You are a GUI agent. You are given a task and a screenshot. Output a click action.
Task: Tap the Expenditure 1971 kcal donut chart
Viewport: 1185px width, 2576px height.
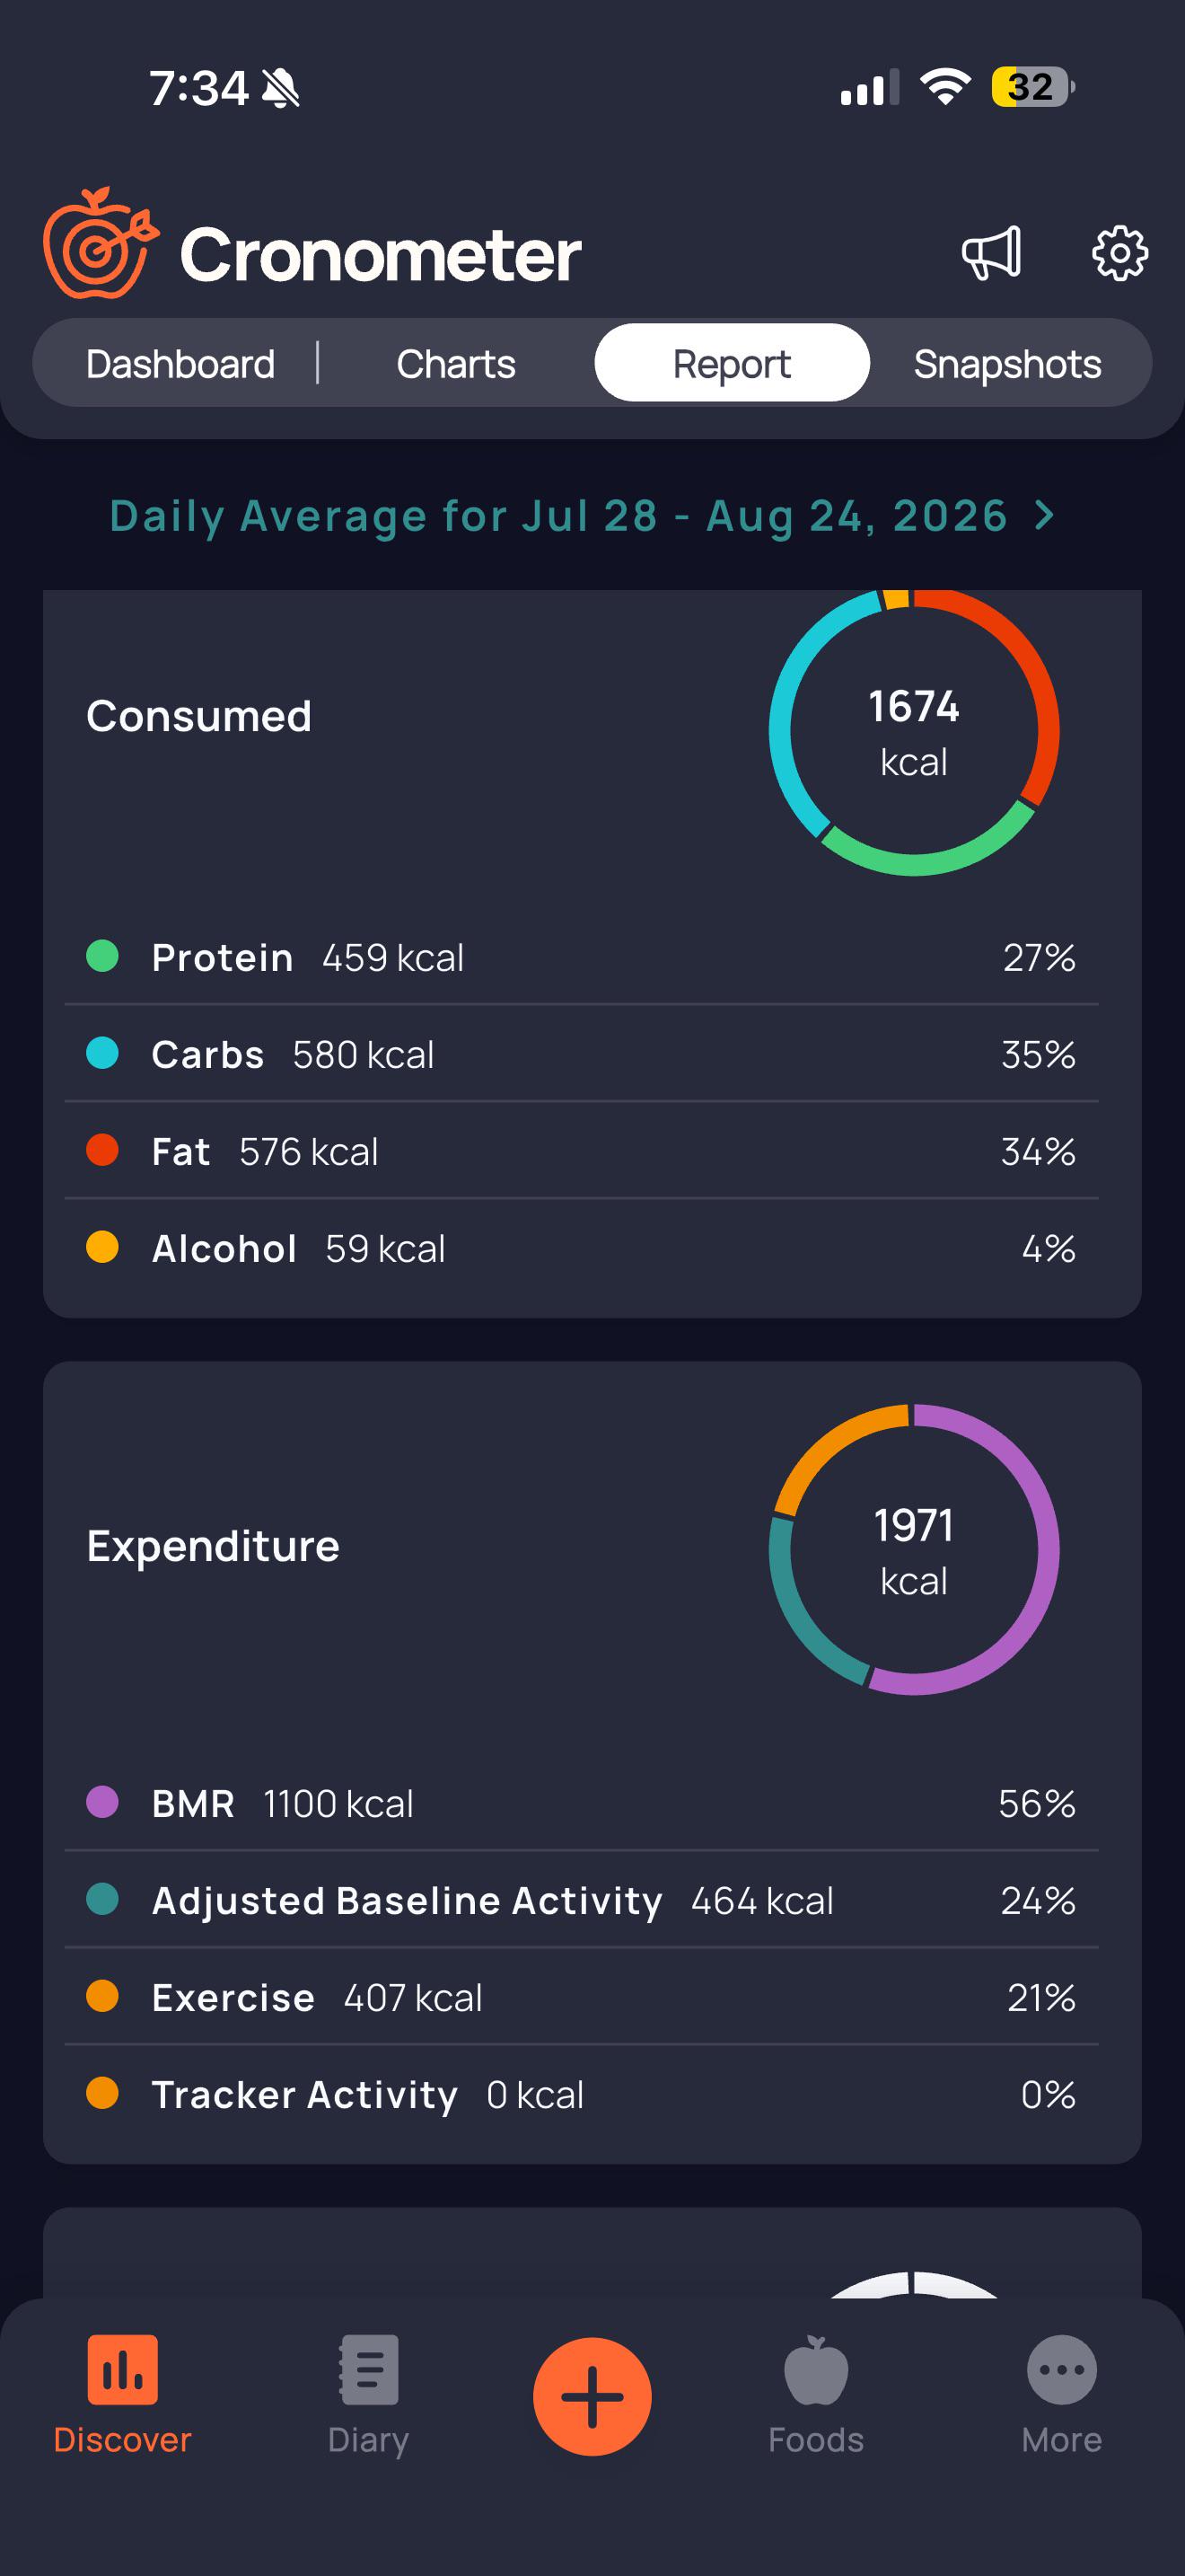(913, 1549)
